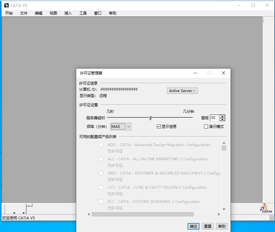Open the 窗口 menu
275x232 pixels.
(x=98, y=13)
